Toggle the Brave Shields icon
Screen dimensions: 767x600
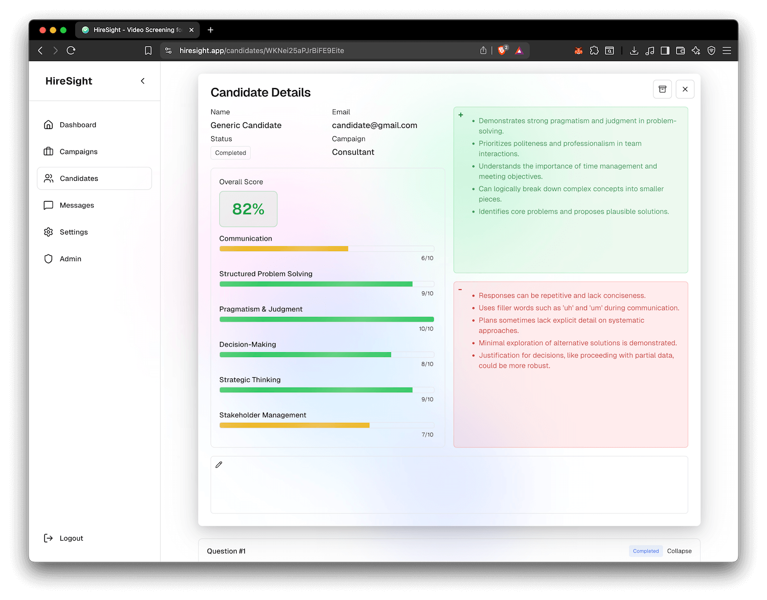[x=502, y=51]
